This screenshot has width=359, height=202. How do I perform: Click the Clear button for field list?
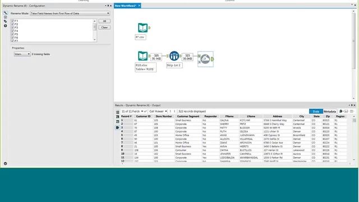[104, 27]
